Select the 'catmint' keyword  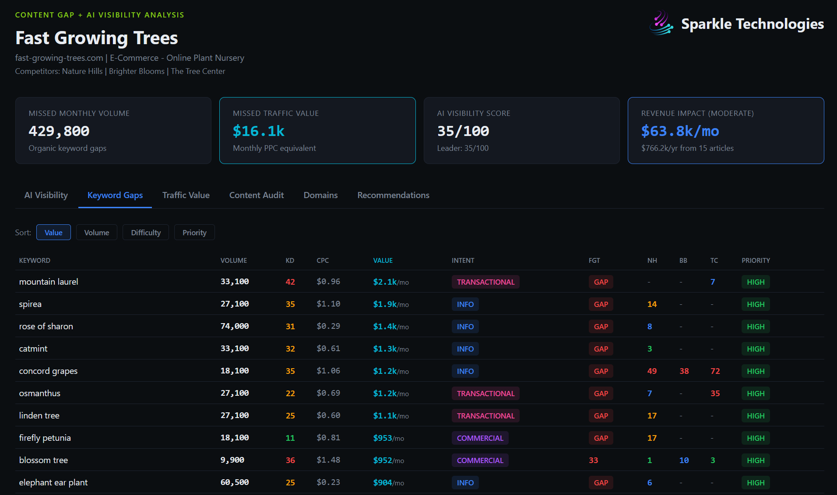(33, 349)
